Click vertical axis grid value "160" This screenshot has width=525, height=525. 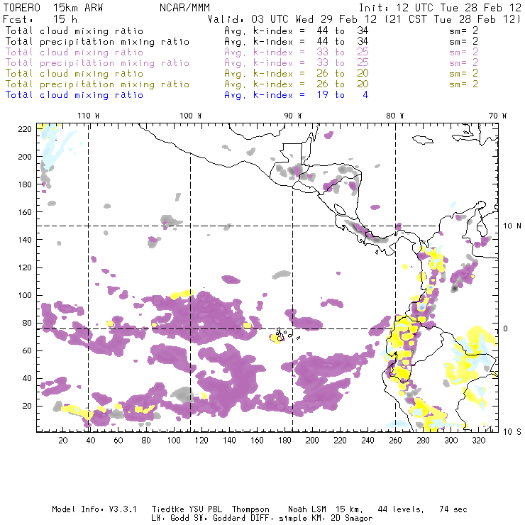(25, 212)
